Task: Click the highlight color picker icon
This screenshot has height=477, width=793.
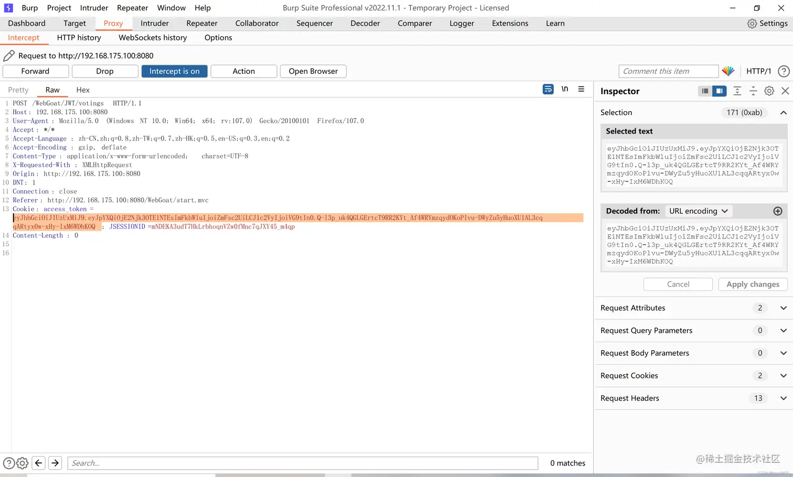Action: pyautogui.click(x=728, y=71)
